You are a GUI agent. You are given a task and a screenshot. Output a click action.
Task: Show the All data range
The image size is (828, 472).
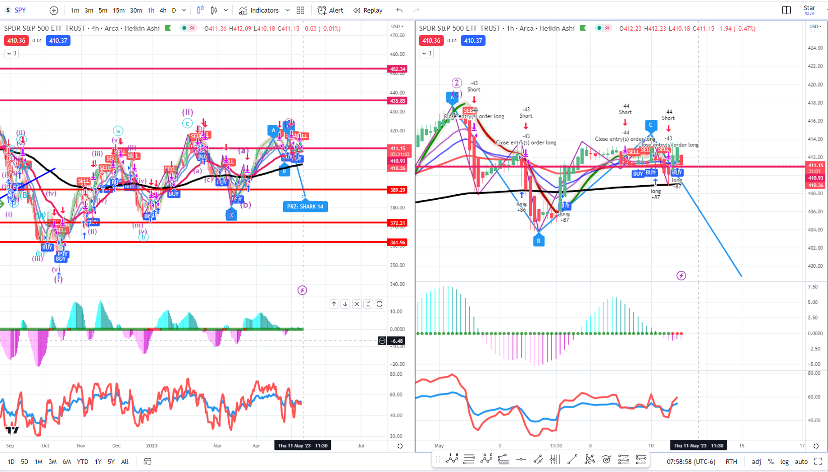pyautogui.click(x=125, y=461)
